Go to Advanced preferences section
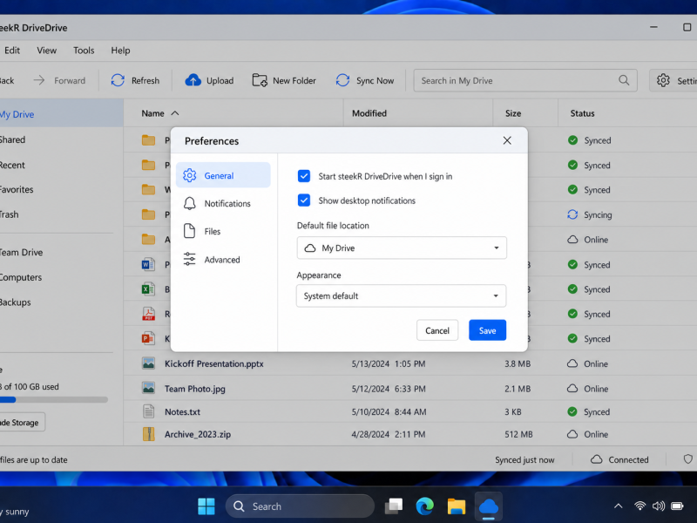The height and width of the screenshot is (523, 697). coord(223,259)
